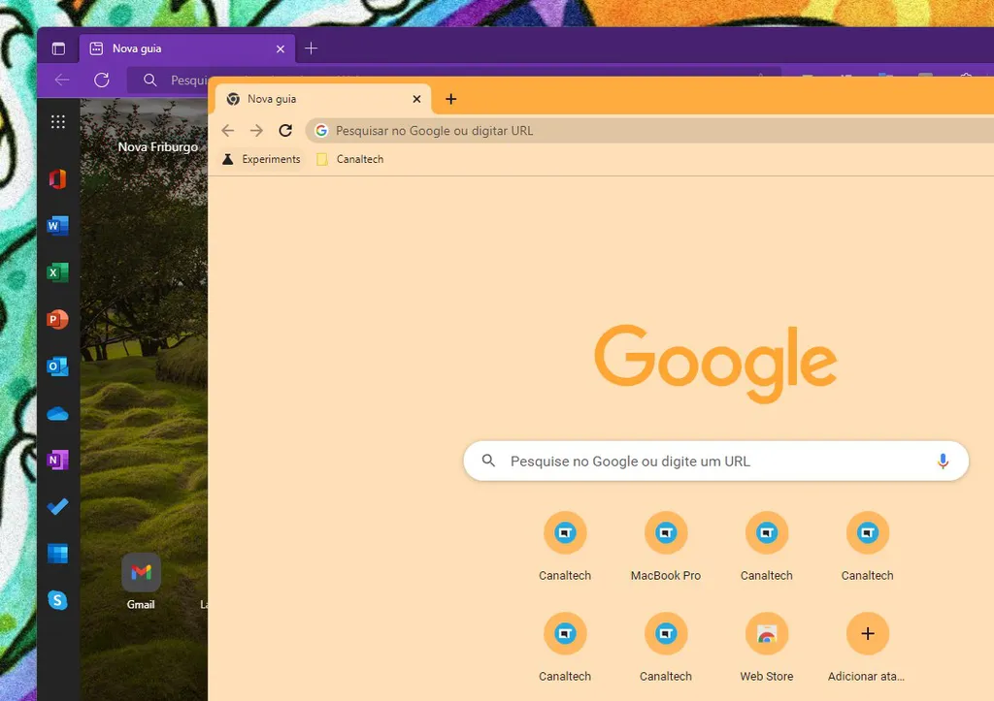The height and width of the screenshot is (701, 994).
Task: Open OneDrive from the sidebar
Action: (x=57, y=413)
